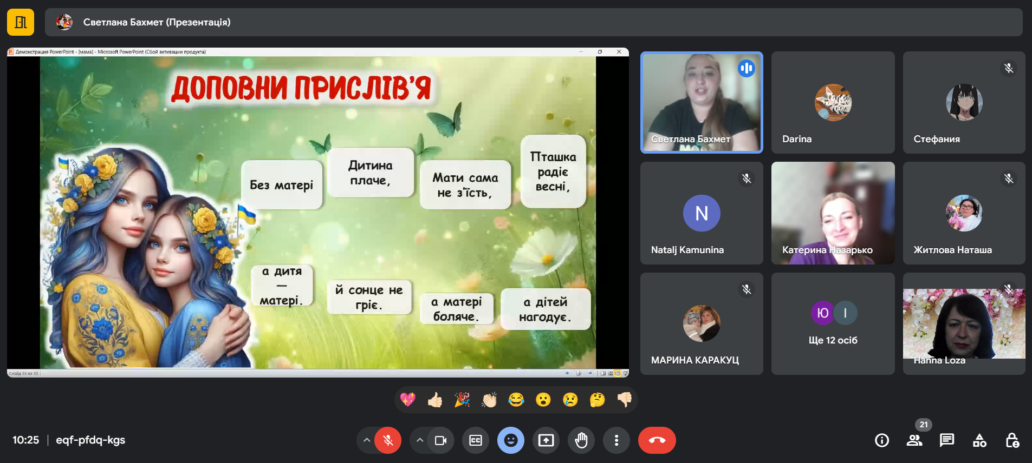Click the yellow icon left of presenter name
Screen dimensions: 1032x463
[21, 22]
